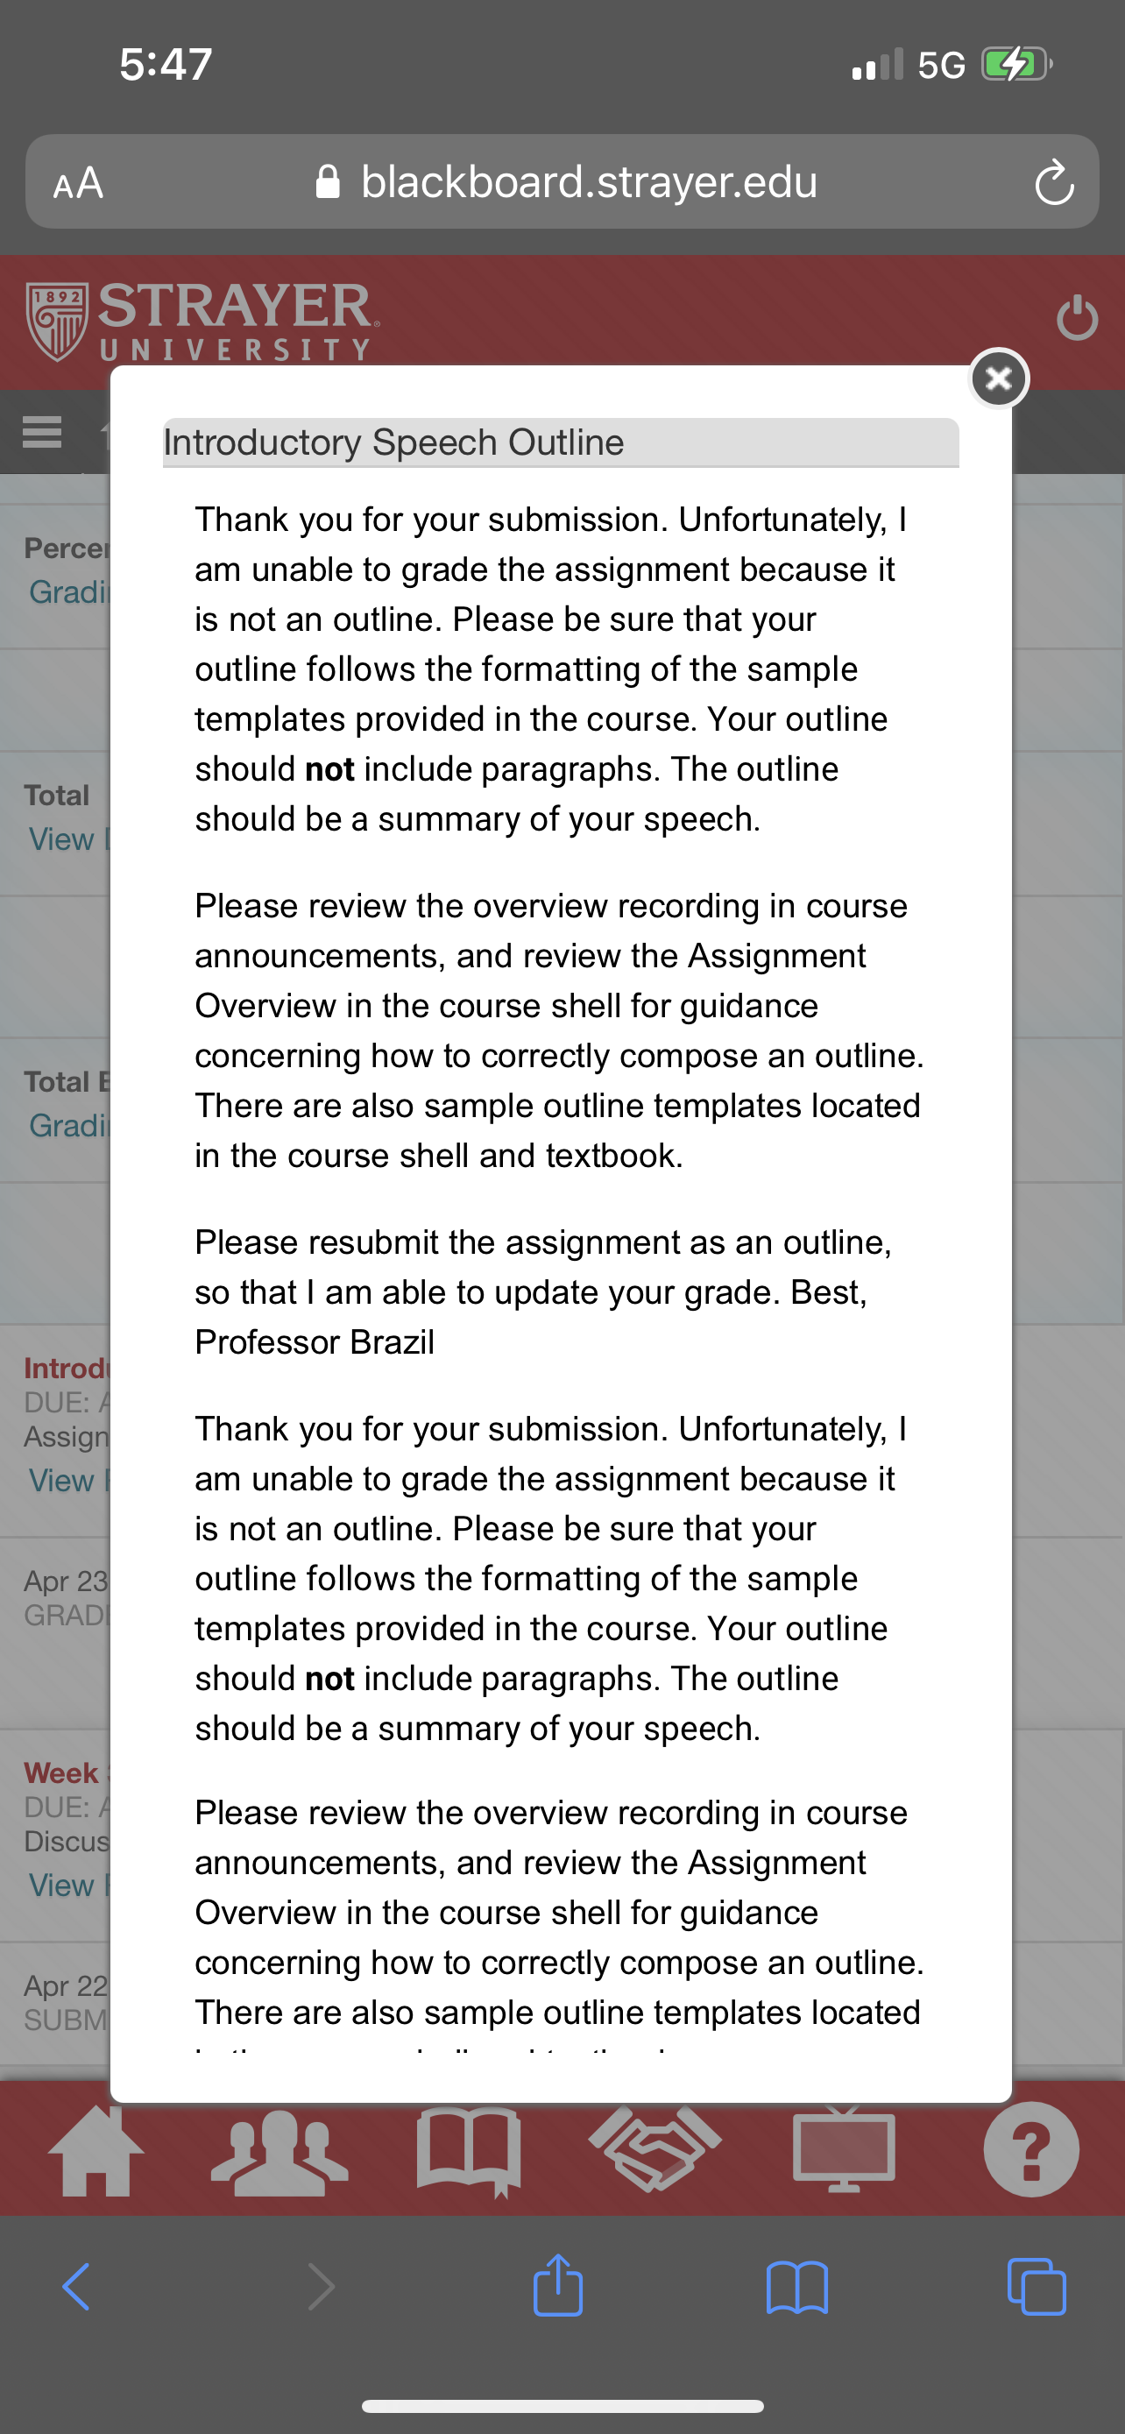1125x2434 pixels.
Task: Reload the page in Safari
Action: 1053,182
